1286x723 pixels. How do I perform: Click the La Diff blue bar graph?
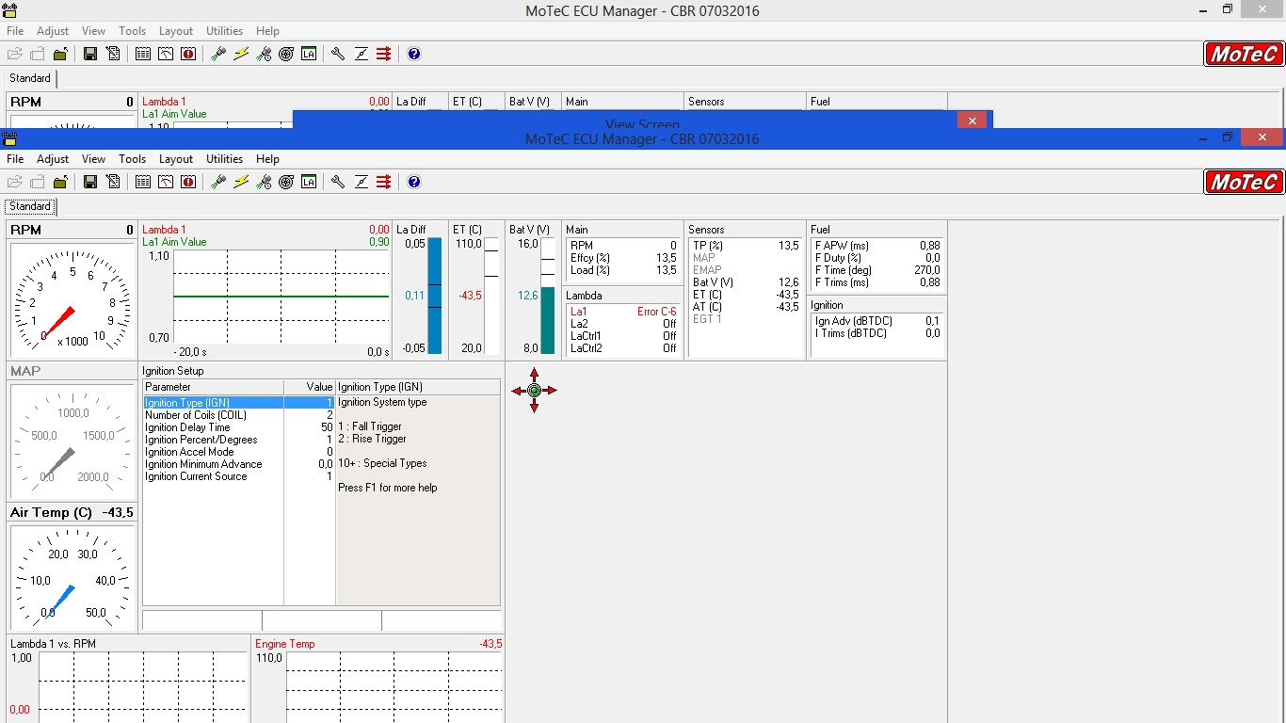435,296
